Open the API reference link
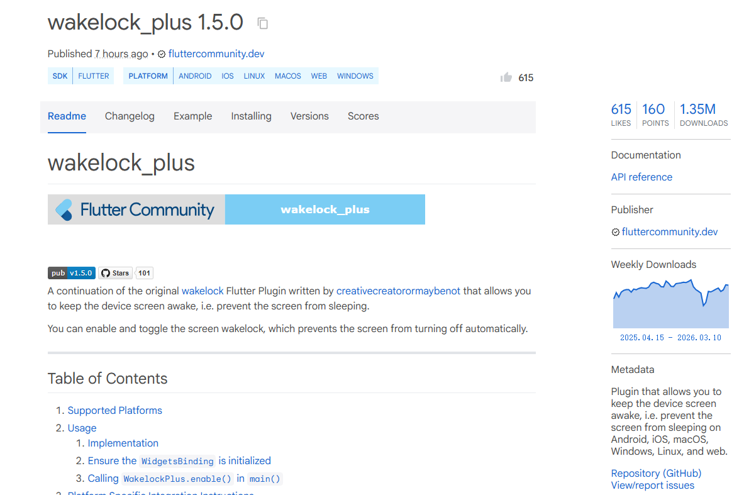The image size is (744, 495). coord(641,177)
